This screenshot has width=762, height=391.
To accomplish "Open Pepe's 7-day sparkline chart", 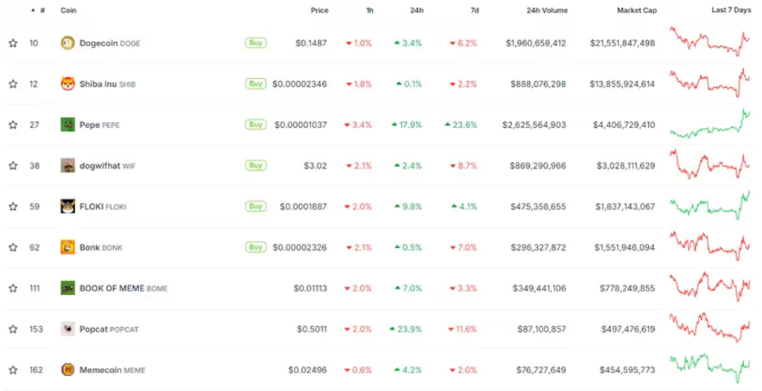I will click(x=710, y=124).
